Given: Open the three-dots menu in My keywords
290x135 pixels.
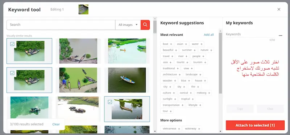Looking at the screenshot, I should [280, 35].
